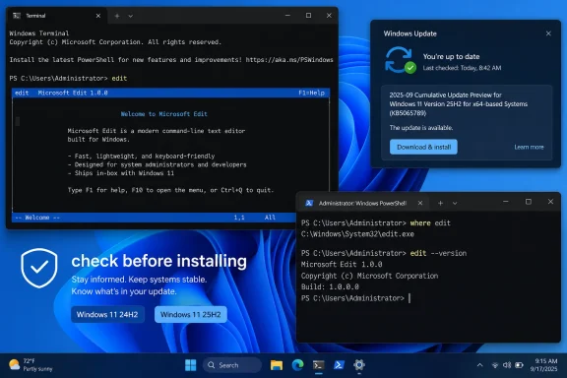
Task: Switch to Terminal taskbar icon
Action: [x=319, y=365]
